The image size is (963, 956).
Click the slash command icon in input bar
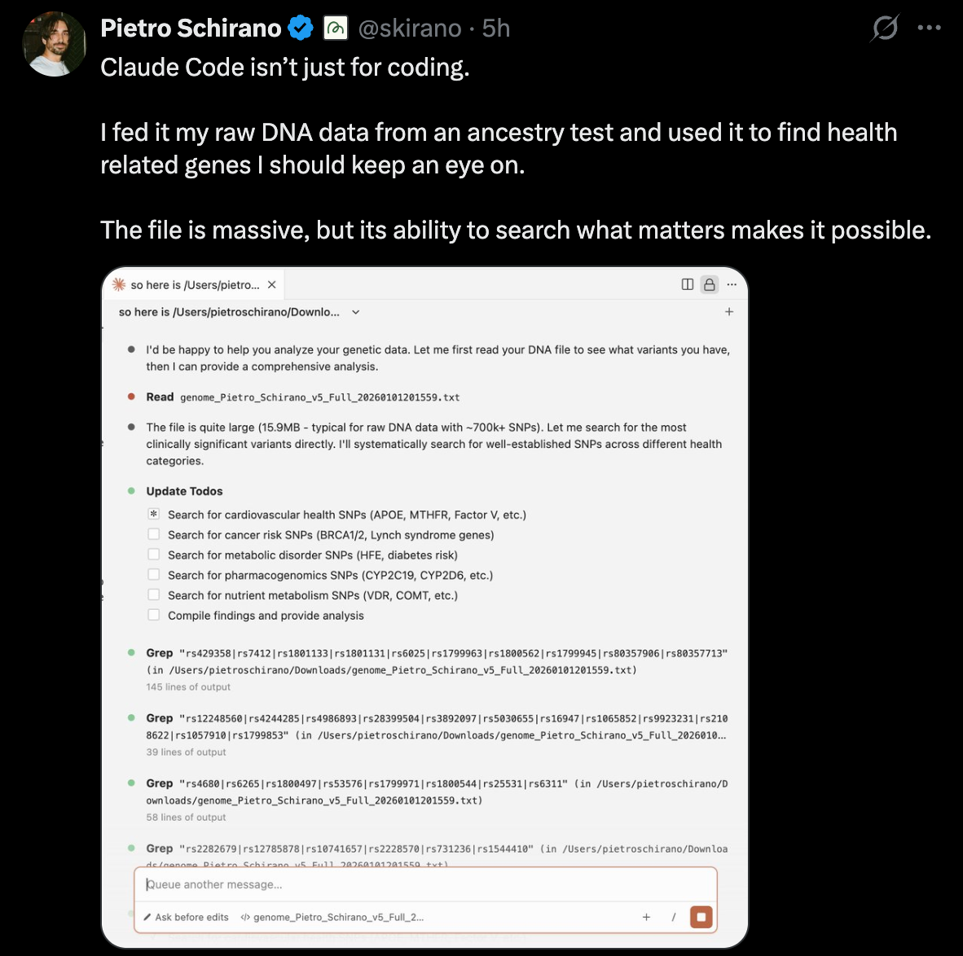[674, 917]
